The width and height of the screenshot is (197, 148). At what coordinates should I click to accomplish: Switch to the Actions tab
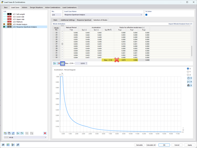[x=25, y=8]
